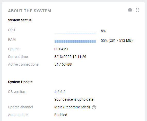Image resolution: width=147 pixels, height=121 pixels.
Task: Click the Active connections label
Action: [x=23, y=64]
